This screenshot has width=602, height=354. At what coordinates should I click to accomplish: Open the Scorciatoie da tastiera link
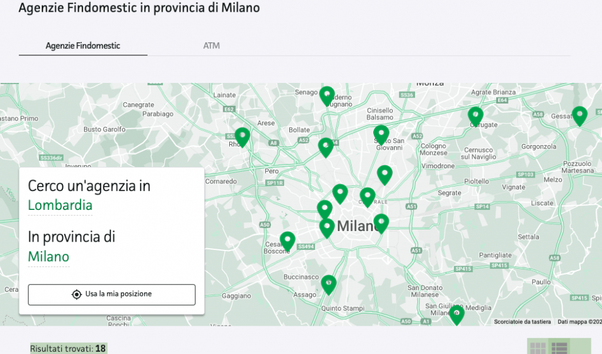pyautogui.click(x=522, y=322)
